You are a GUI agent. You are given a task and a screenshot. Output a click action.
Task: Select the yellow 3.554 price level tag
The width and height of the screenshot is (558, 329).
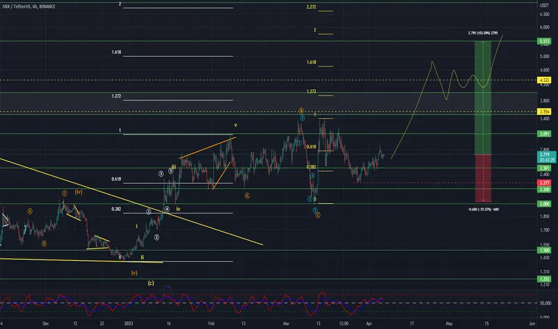tap(544, 112)
